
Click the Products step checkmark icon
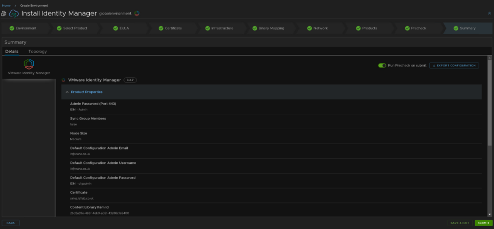point(358,28)
